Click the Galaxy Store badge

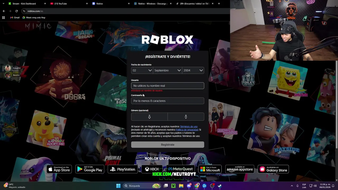(273, 169)
